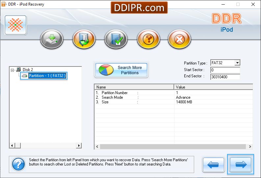Click left scroll arrow of tree panel

(12, 145)
